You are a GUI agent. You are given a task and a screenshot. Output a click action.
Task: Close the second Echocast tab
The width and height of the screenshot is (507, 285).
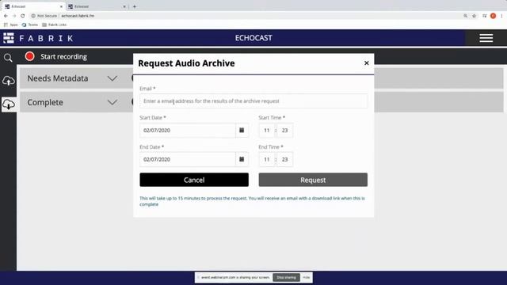click(x=124, y=6)
